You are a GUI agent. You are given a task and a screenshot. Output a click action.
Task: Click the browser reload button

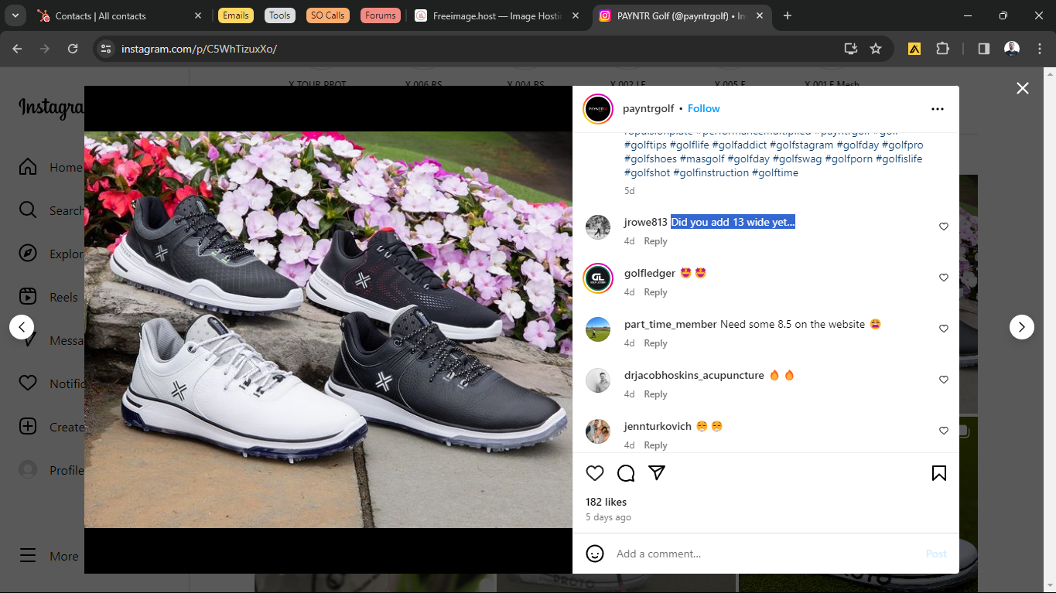pos(73,49)
